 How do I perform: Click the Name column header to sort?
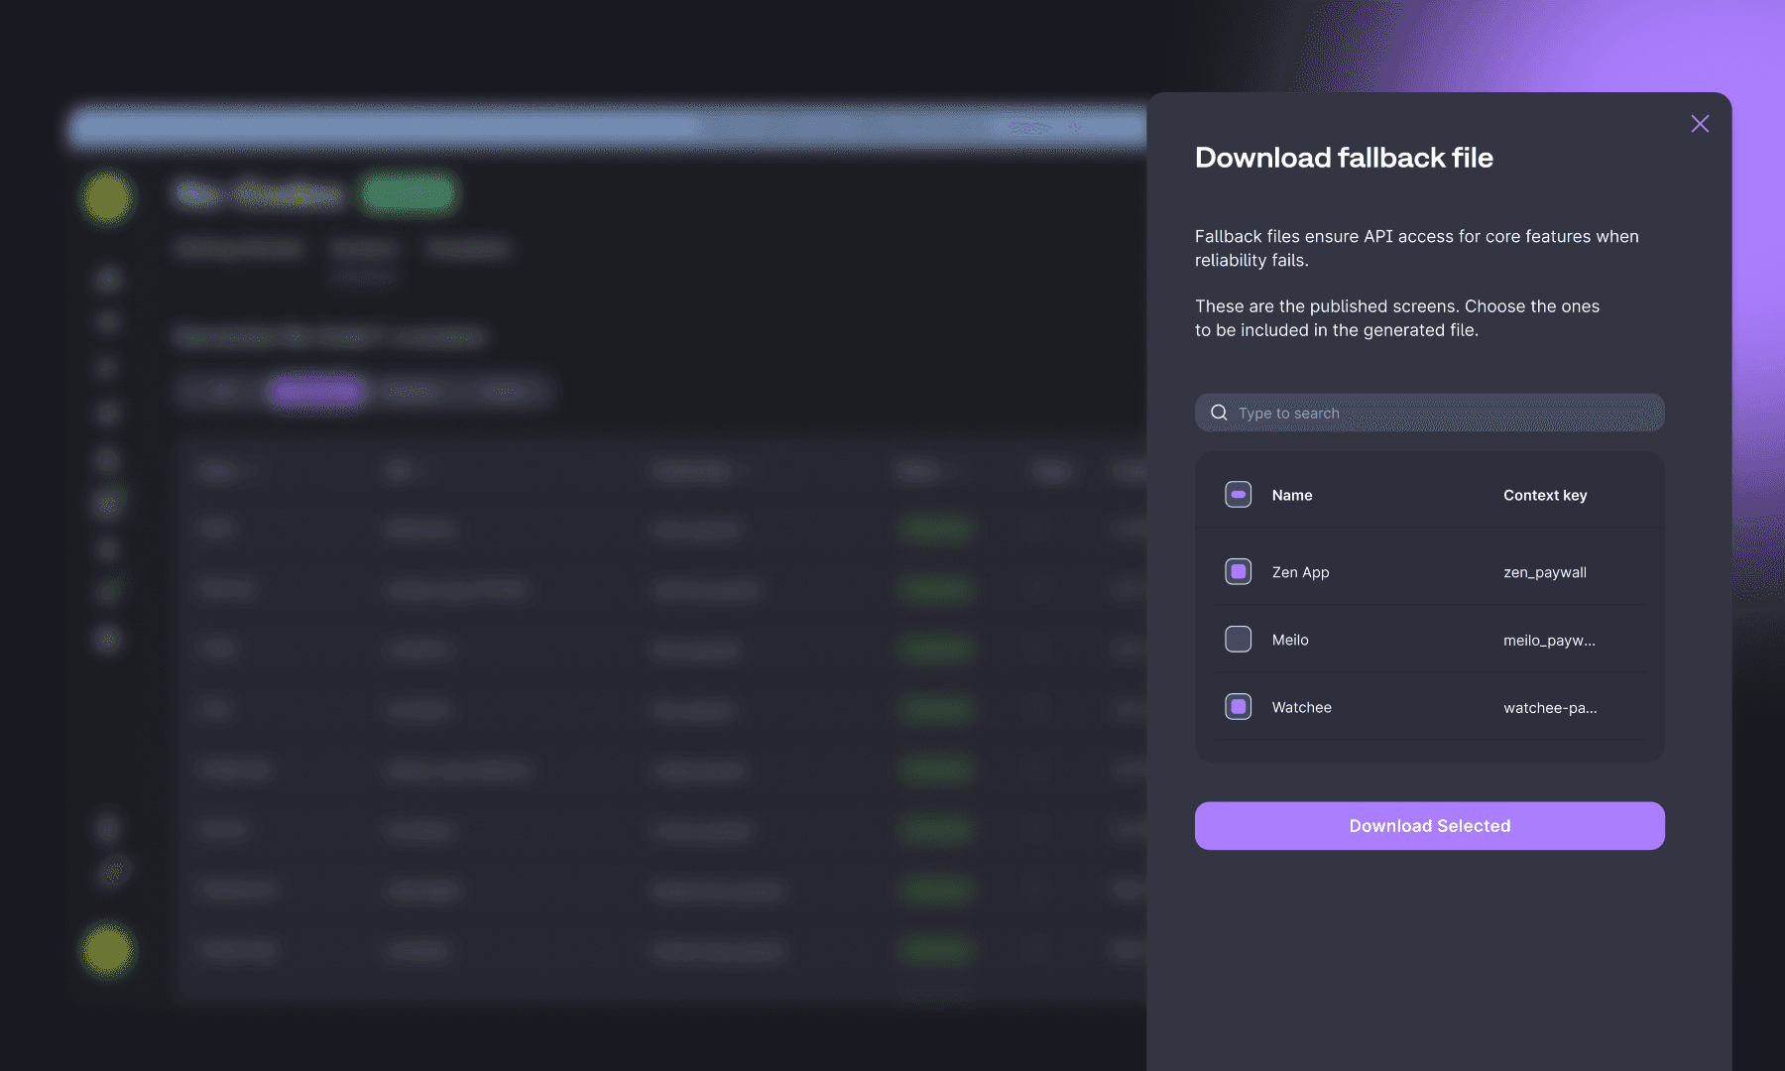(x=1291, y=494)
